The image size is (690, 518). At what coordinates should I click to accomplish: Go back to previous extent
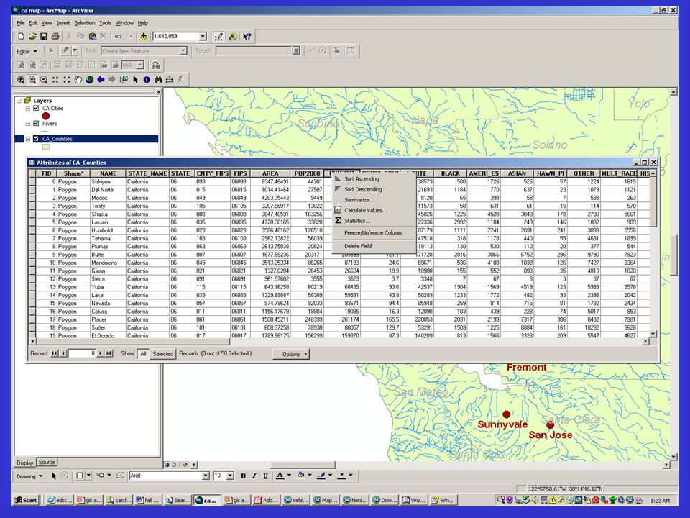click(101, 80)
